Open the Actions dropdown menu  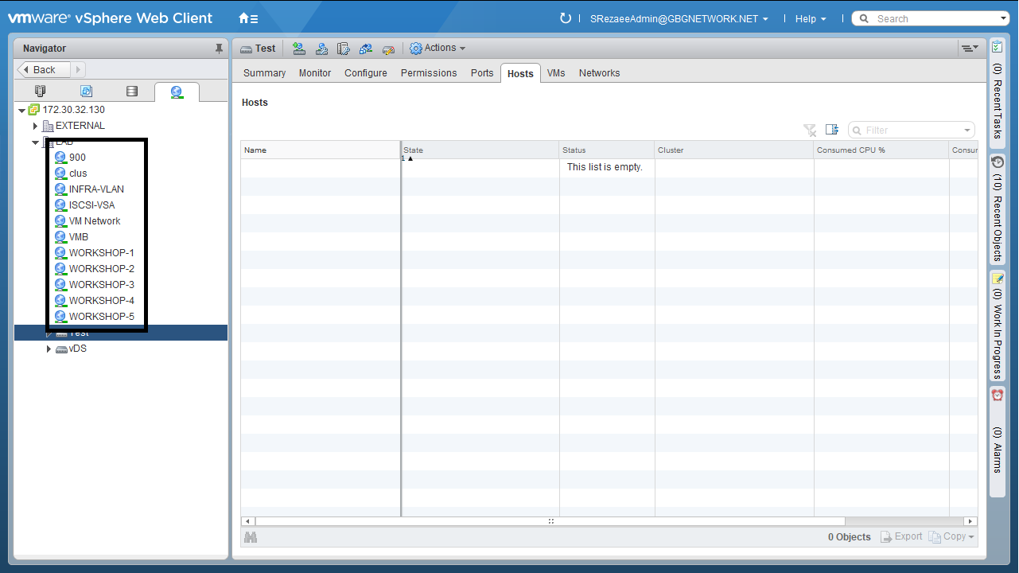438,49
